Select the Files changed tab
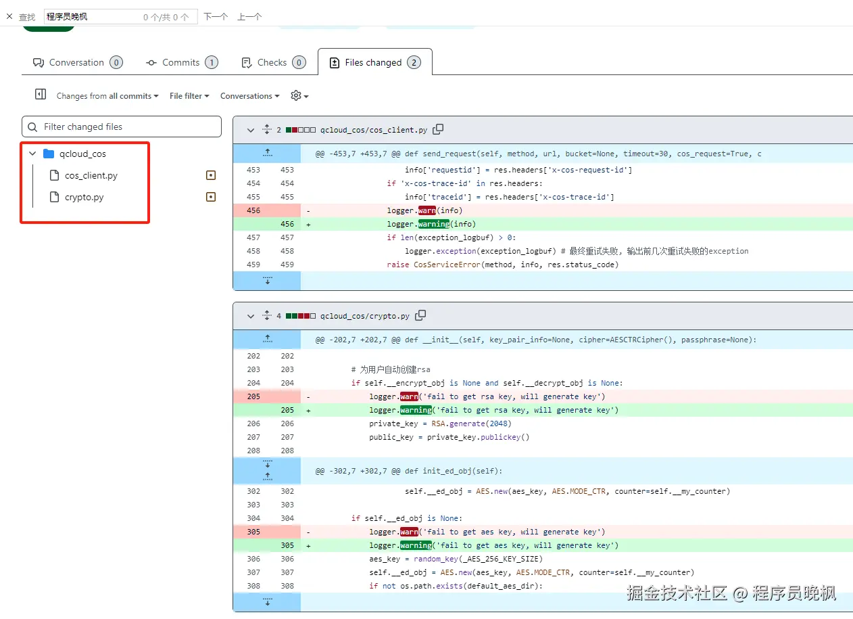Viewport: 853px width, 619px height. pyautogui.click(x=374, y=62)
